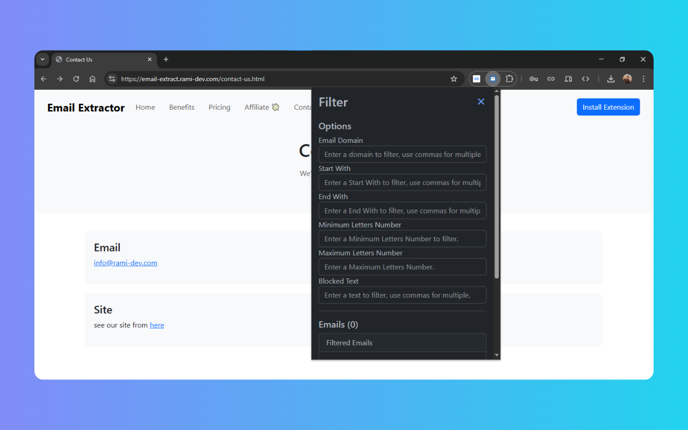The height and width of the screenshot is (430, 688).
Task: Click the Options heading
Action: [x=335, y=126]
